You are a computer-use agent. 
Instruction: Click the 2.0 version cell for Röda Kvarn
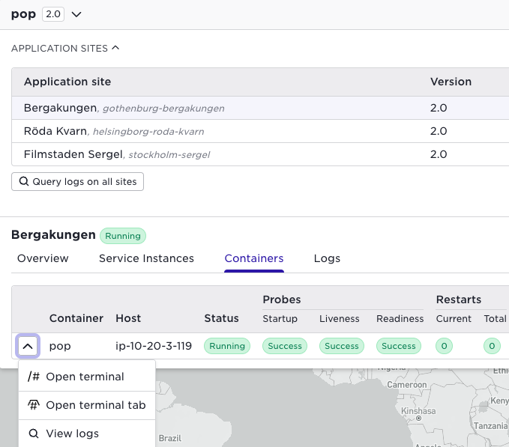point(439,131)
